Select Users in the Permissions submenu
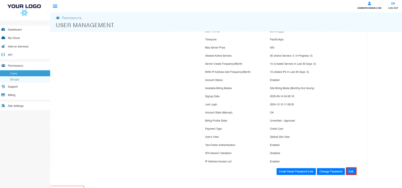Screen dimensions: 402x188 tap(14, 73)
